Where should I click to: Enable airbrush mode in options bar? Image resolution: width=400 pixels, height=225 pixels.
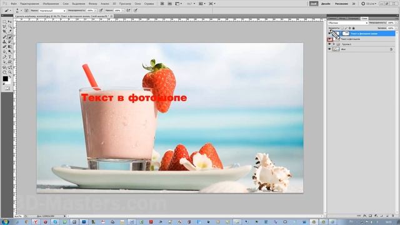[x=128, y=11]
